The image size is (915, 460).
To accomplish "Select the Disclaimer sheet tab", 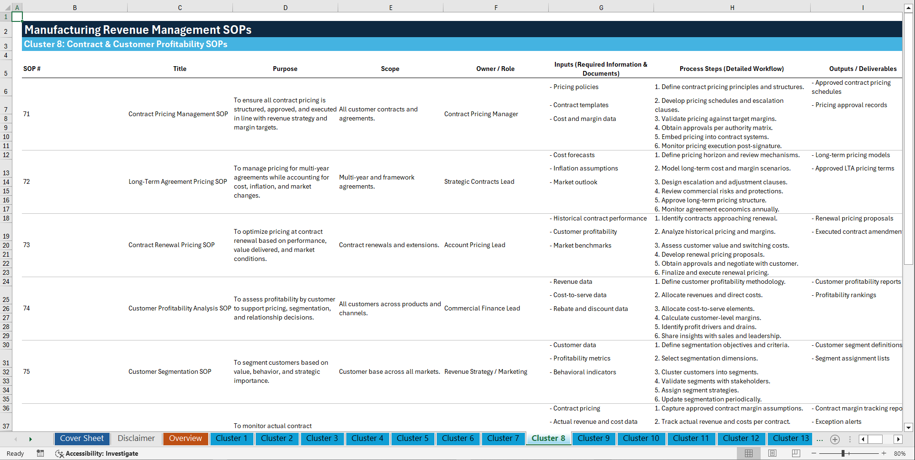I will coord(136,439).
